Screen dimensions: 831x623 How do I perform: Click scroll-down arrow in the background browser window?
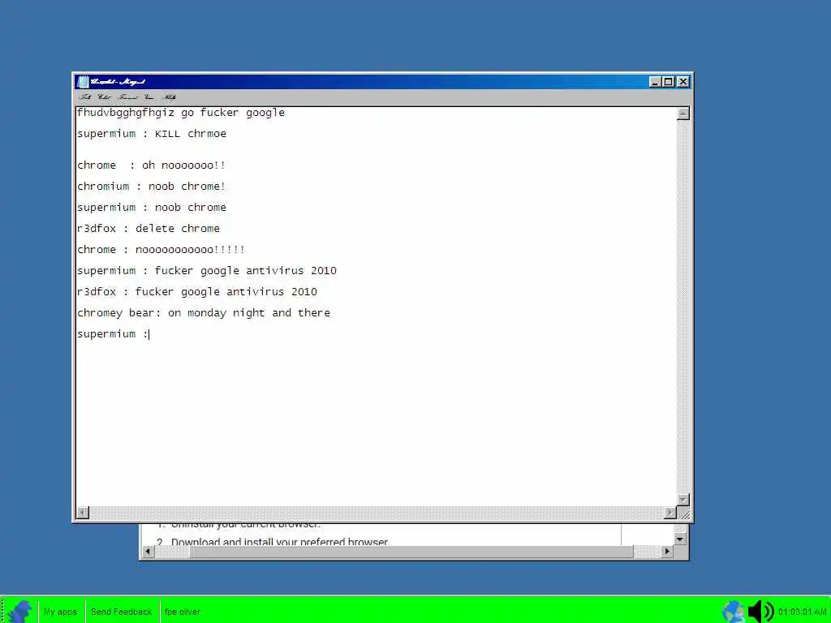[681, 539]
